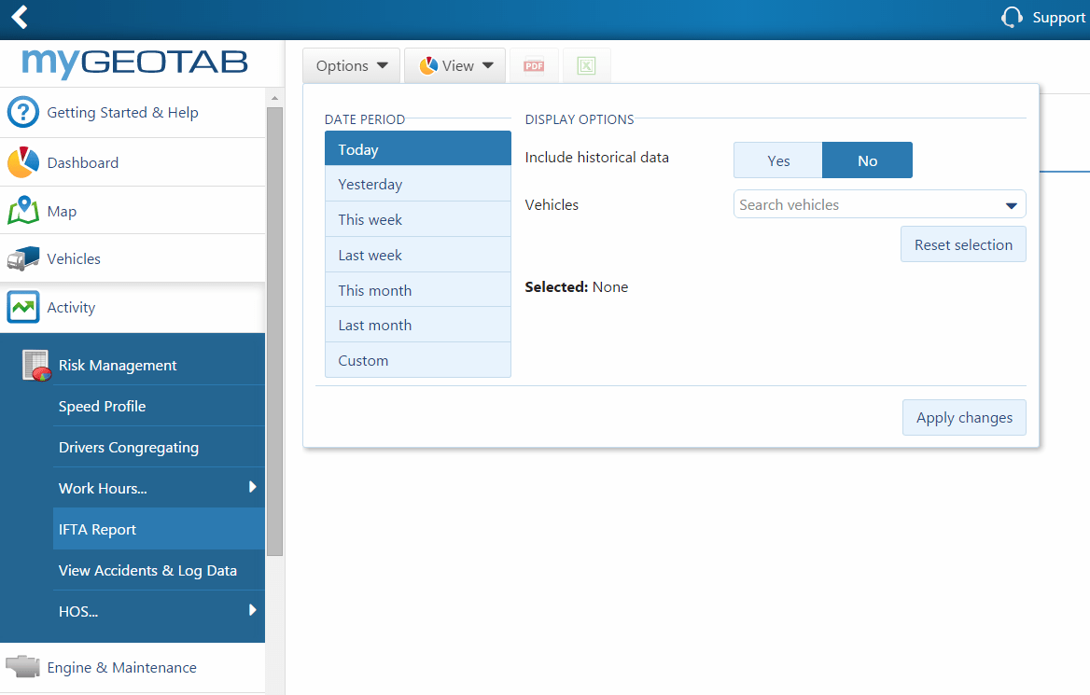Select Yesterday date period
This screenshot has width=1090, height=695.
pos(418,184)
